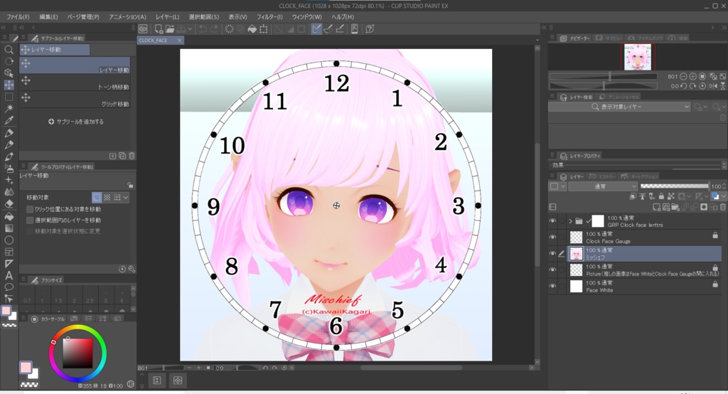Expand the GRP Clock face lerttrs folder
The image size is (728, 394).
571,221
